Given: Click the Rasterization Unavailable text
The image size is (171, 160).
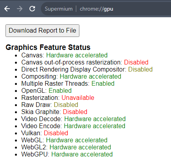Looking at the screenshot, I should click(x=58, y=97).
